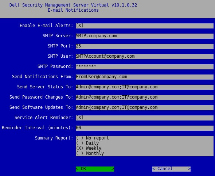Click the SMTP Password field
215x176 pixels.
[145, 66]
